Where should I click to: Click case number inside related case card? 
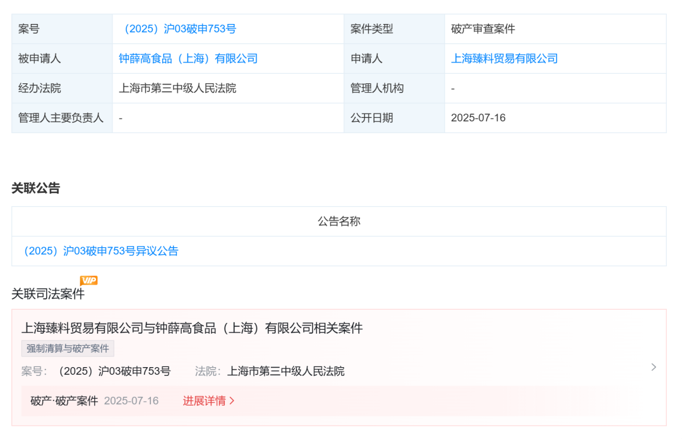[114, 372]
